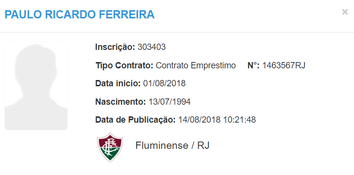
Task: Click the Inscrição label
Action: tap(115, 47)
